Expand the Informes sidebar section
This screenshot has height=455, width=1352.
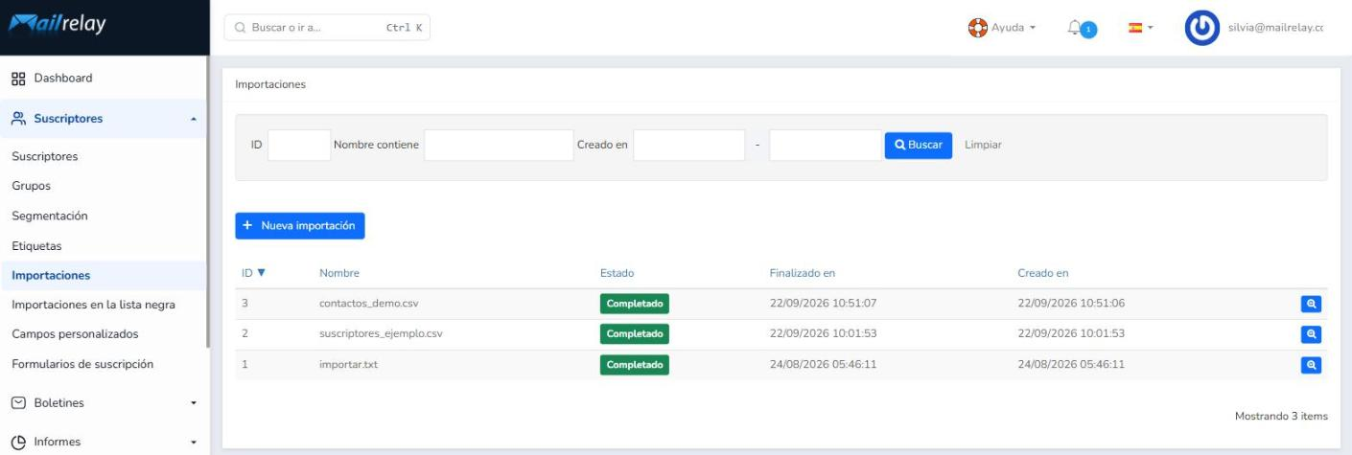click(194, 443)
